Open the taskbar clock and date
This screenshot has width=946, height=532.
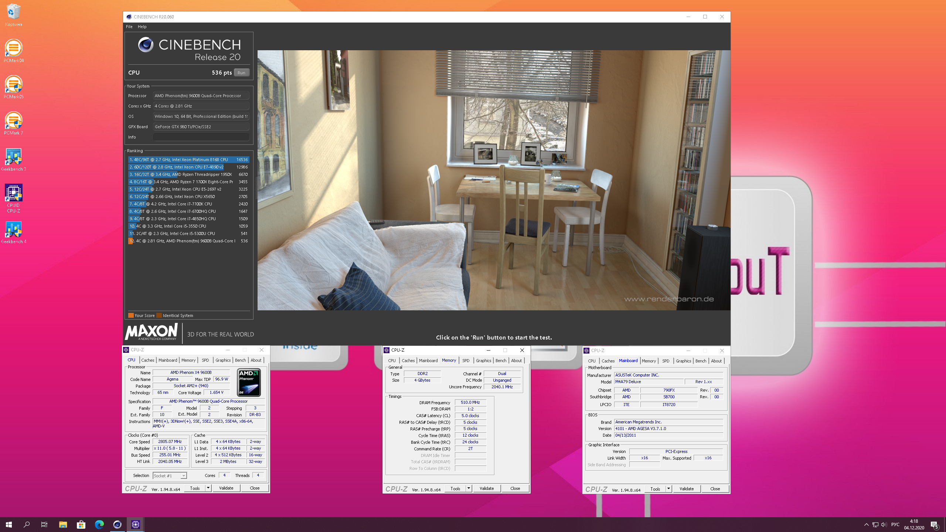click(x=914, y=525)
